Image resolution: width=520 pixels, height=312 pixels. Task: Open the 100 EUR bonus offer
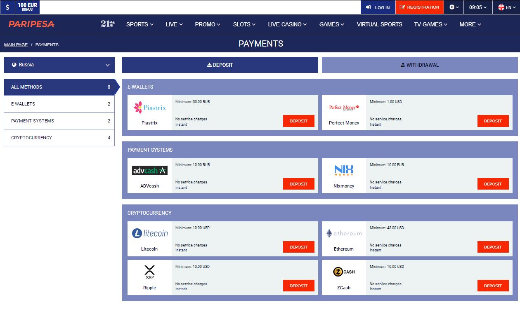point(27,7)
